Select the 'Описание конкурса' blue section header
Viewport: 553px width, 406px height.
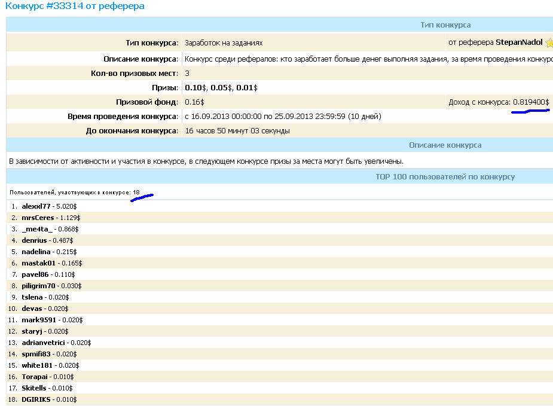(x=445, y=145)
